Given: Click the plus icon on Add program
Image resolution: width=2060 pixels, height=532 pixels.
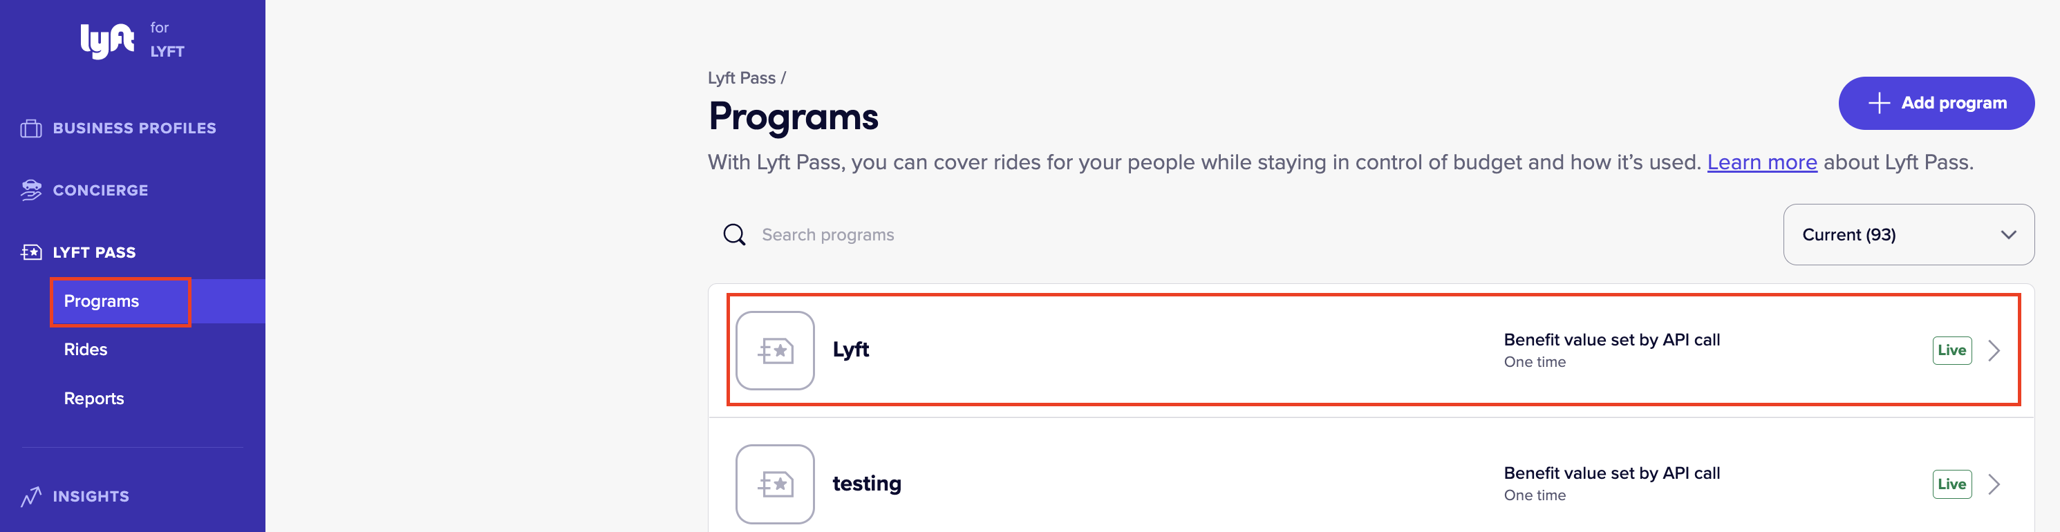Looking at the screenshot, I should tap(1878, 103).
